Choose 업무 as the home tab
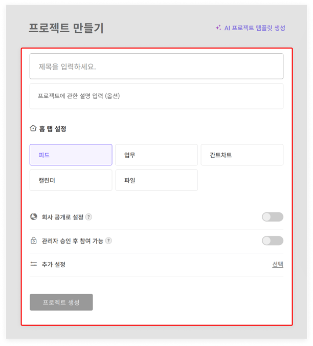313x346 pixels. pos(156,155)
